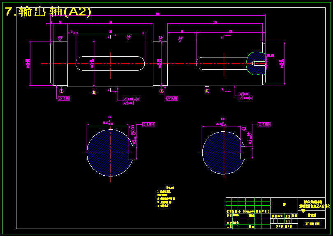This screenshot has height=236, width=333.
Task: Click the part name cell above the drawing number
Action: tap(312, 215)
